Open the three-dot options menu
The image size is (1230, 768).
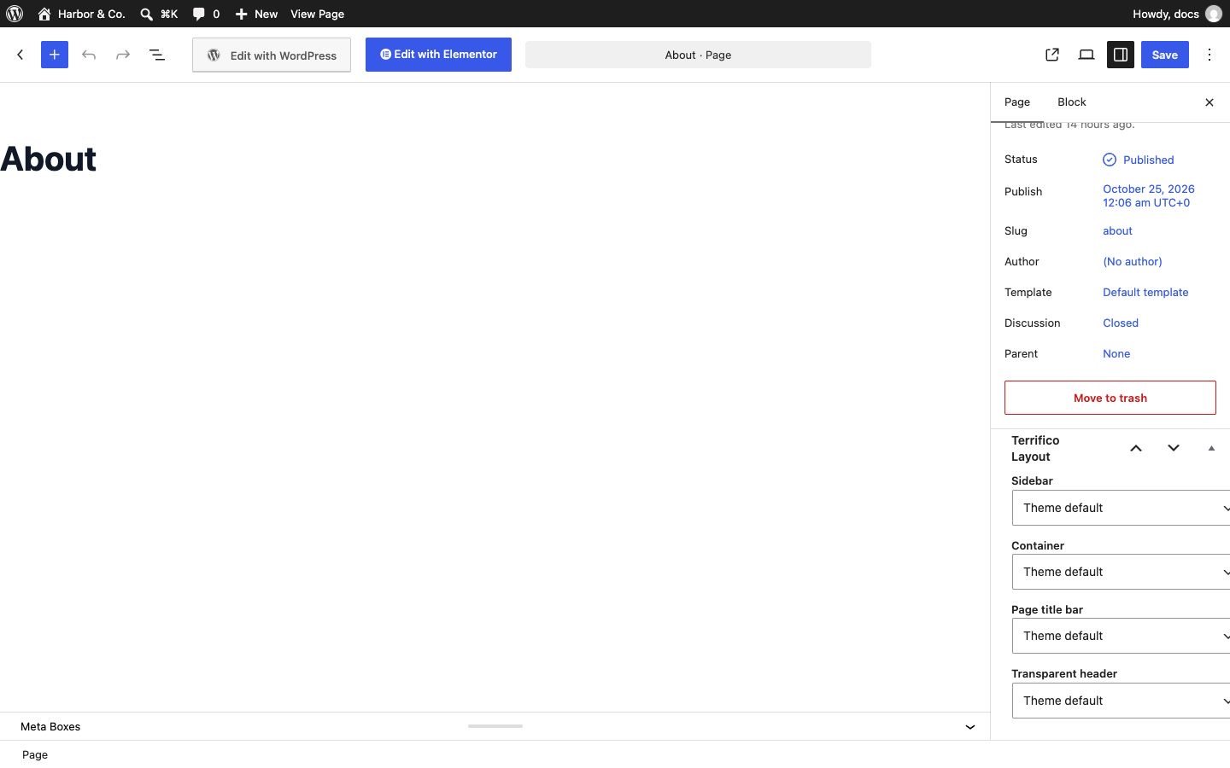[x=1209, y=55]
